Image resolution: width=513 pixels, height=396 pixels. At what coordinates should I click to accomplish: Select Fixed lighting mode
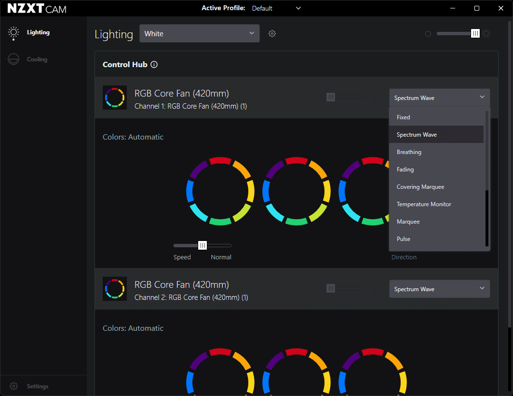pos(404,117)
